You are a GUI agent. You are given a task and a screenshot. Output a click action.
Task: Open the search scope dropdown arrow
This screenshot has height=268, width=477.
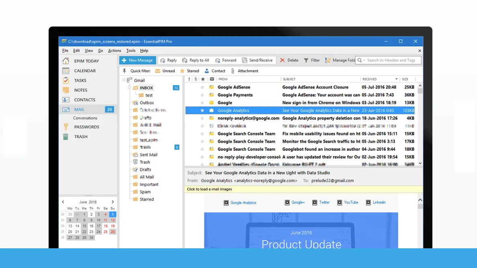pos(364,60)
